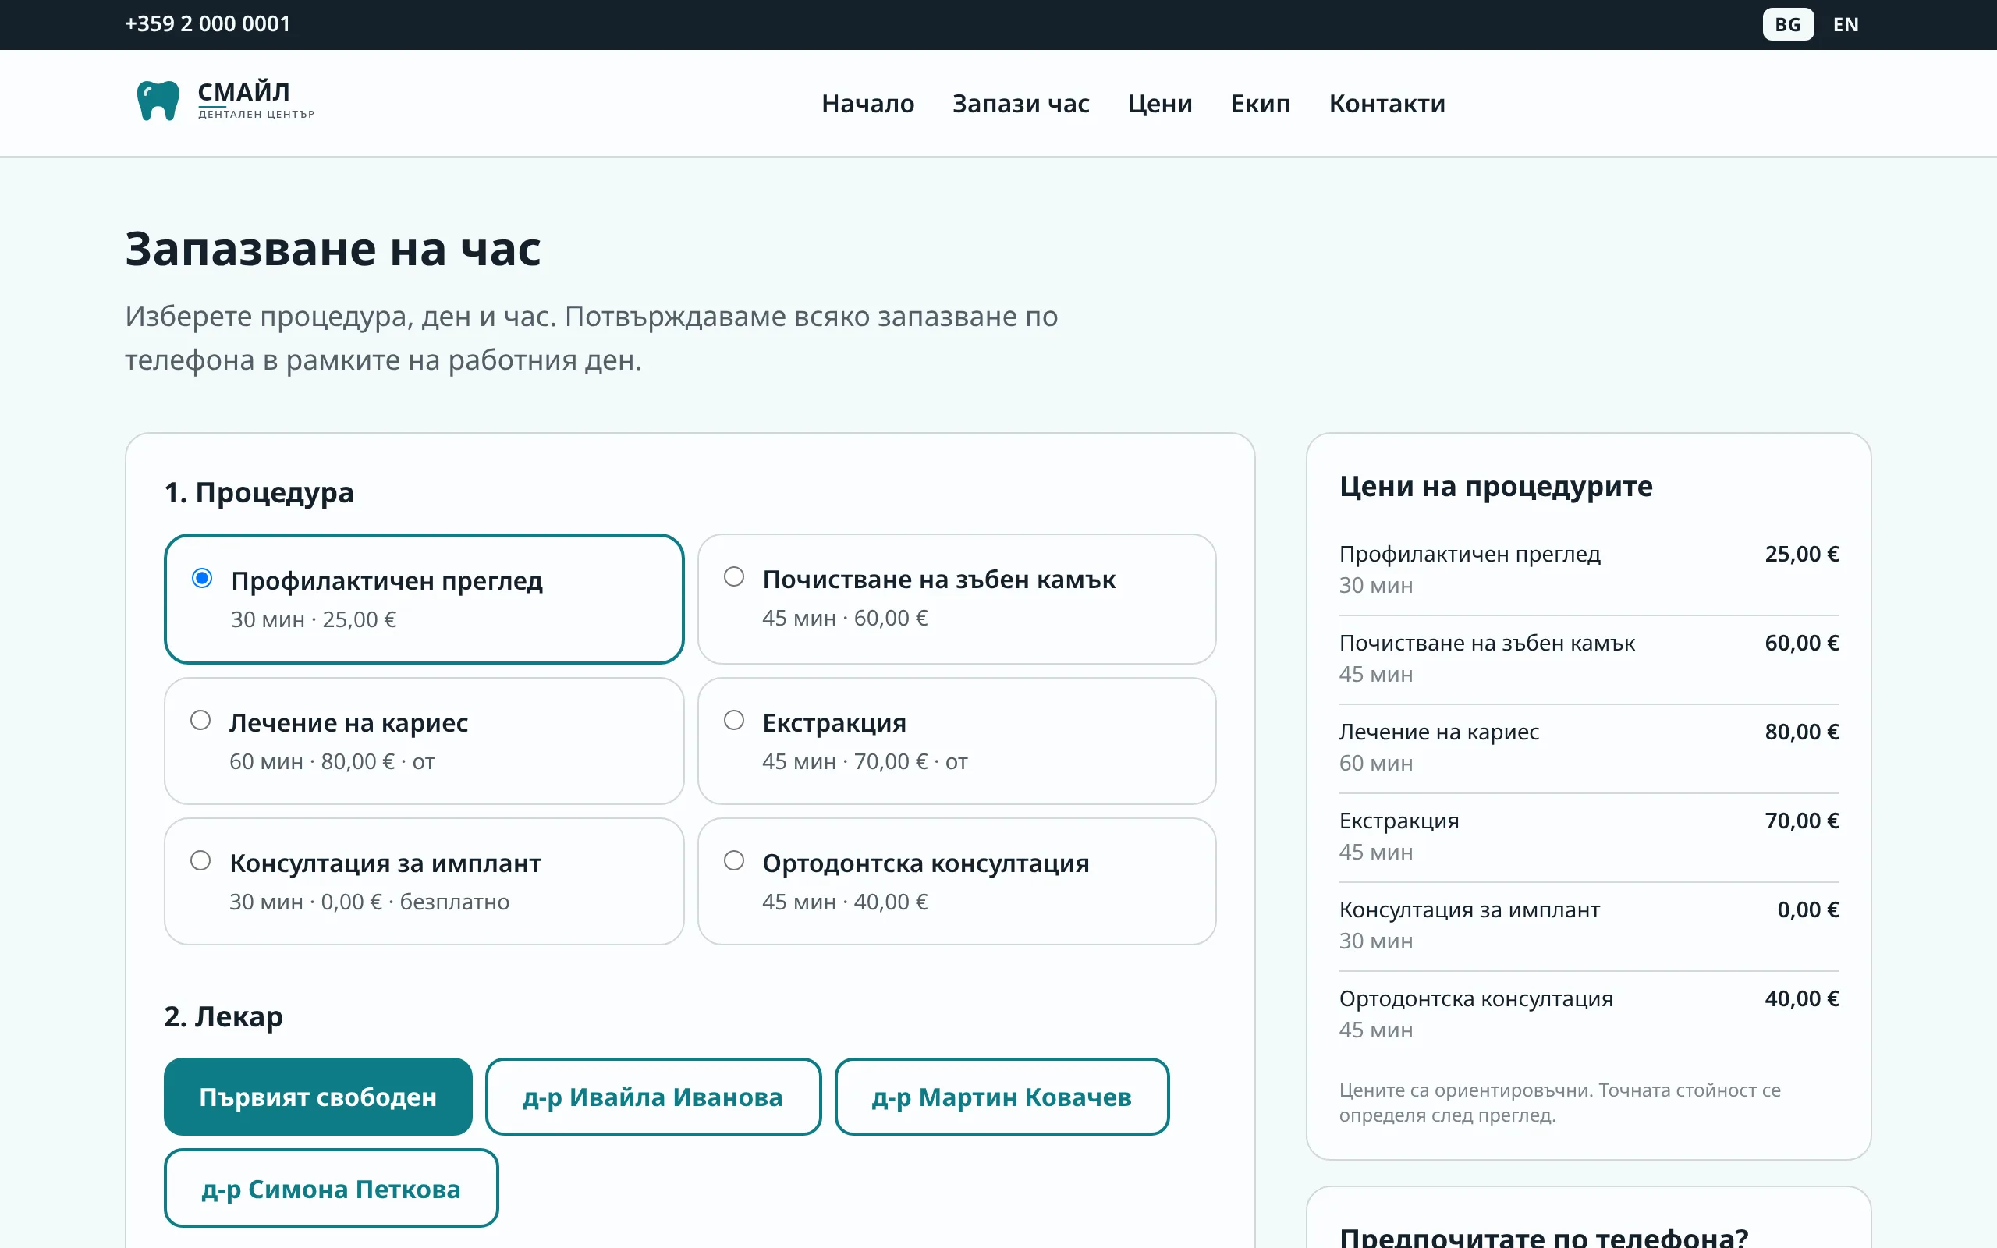
Task: Switch language to EN
Action: (1845, 24)
